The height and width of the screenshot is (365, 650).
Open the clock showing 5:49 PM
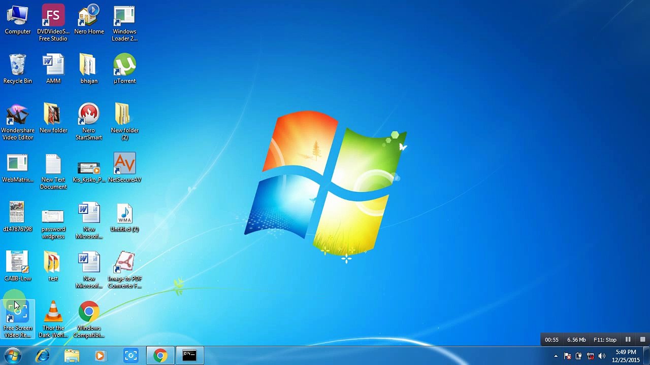pos(626,356)
